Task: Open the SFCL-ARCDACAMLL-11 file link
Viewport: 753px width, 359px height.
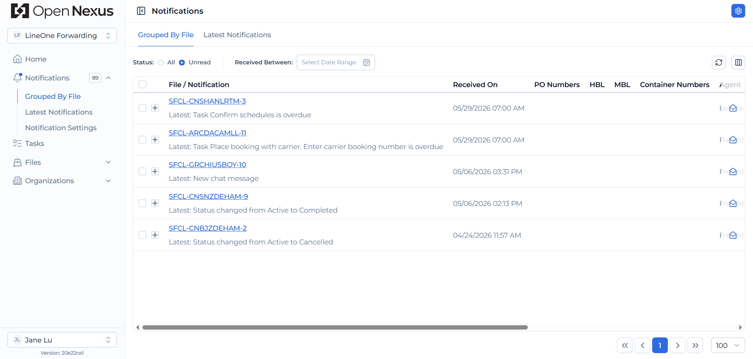Action: 207,133
